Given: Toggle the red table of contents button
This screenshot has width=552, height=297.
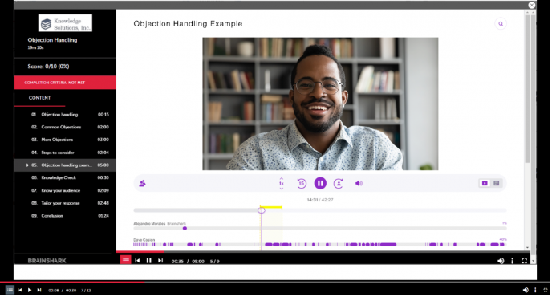Looking at the screenshot, I should 126,260.
